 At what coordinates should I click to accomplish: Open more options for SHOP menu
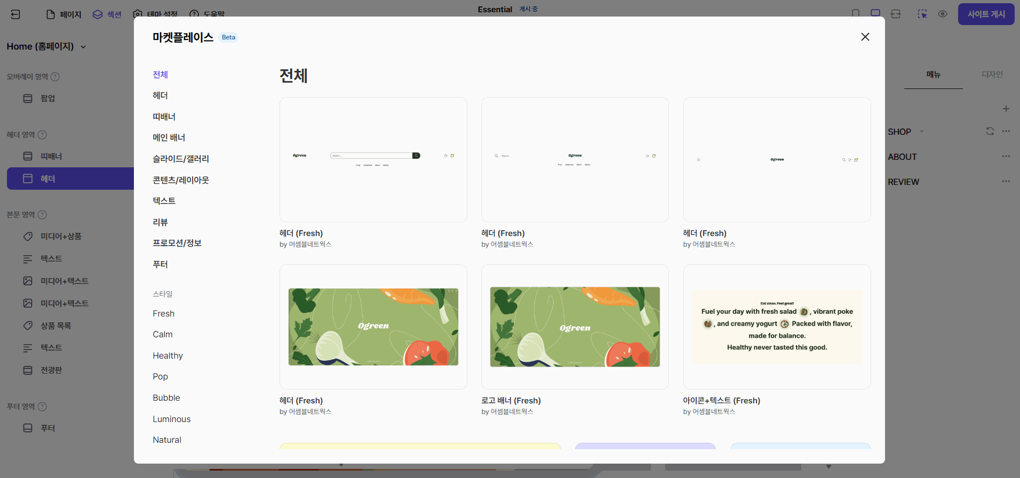(x=1006, y=131)
